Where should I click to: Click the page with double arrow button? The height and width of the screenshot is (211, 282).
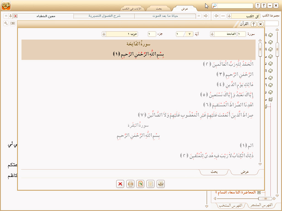click(x=161, y=184)
